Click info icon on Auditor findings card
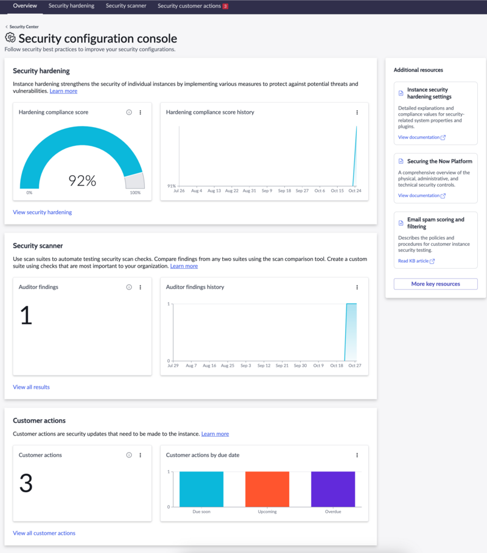Viewport: 487px width, 553px height. (x=129, y=287)
